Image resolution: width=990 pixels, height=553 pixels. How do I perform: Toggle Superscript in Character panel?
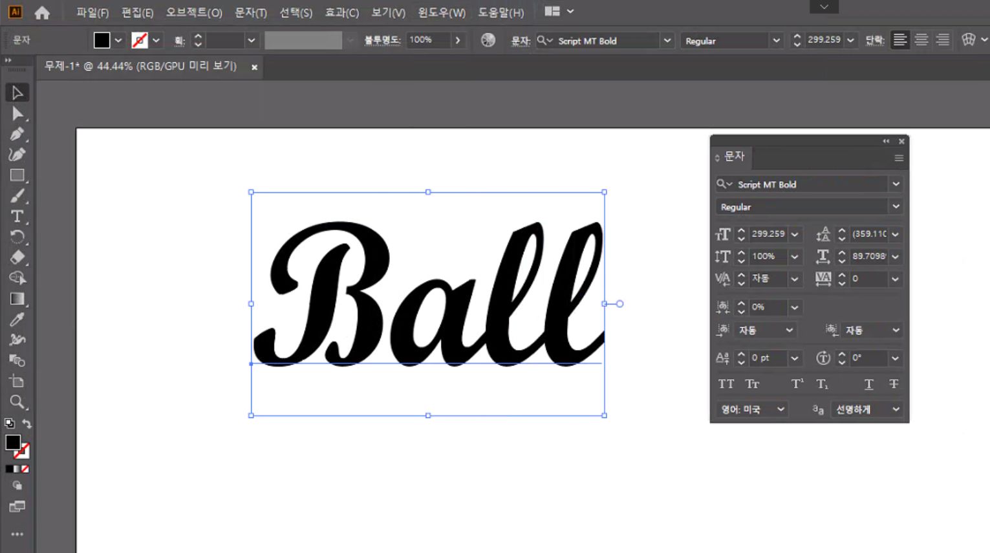(797, 384)
